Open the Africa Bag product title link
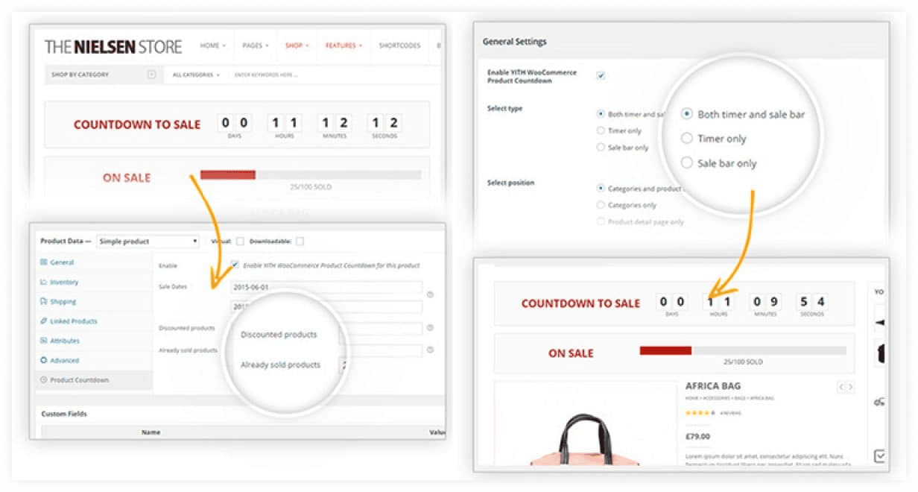This screenshot has height=492, width=918. coord(714,386)
